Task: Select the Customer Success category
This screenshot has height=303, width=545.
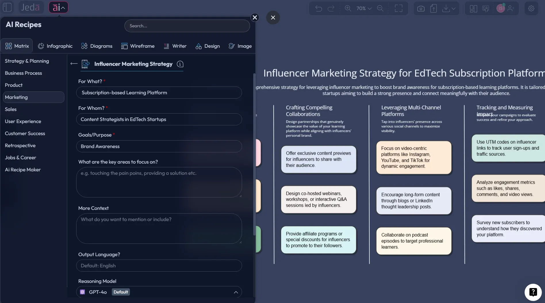Action: tap(25, 133)
